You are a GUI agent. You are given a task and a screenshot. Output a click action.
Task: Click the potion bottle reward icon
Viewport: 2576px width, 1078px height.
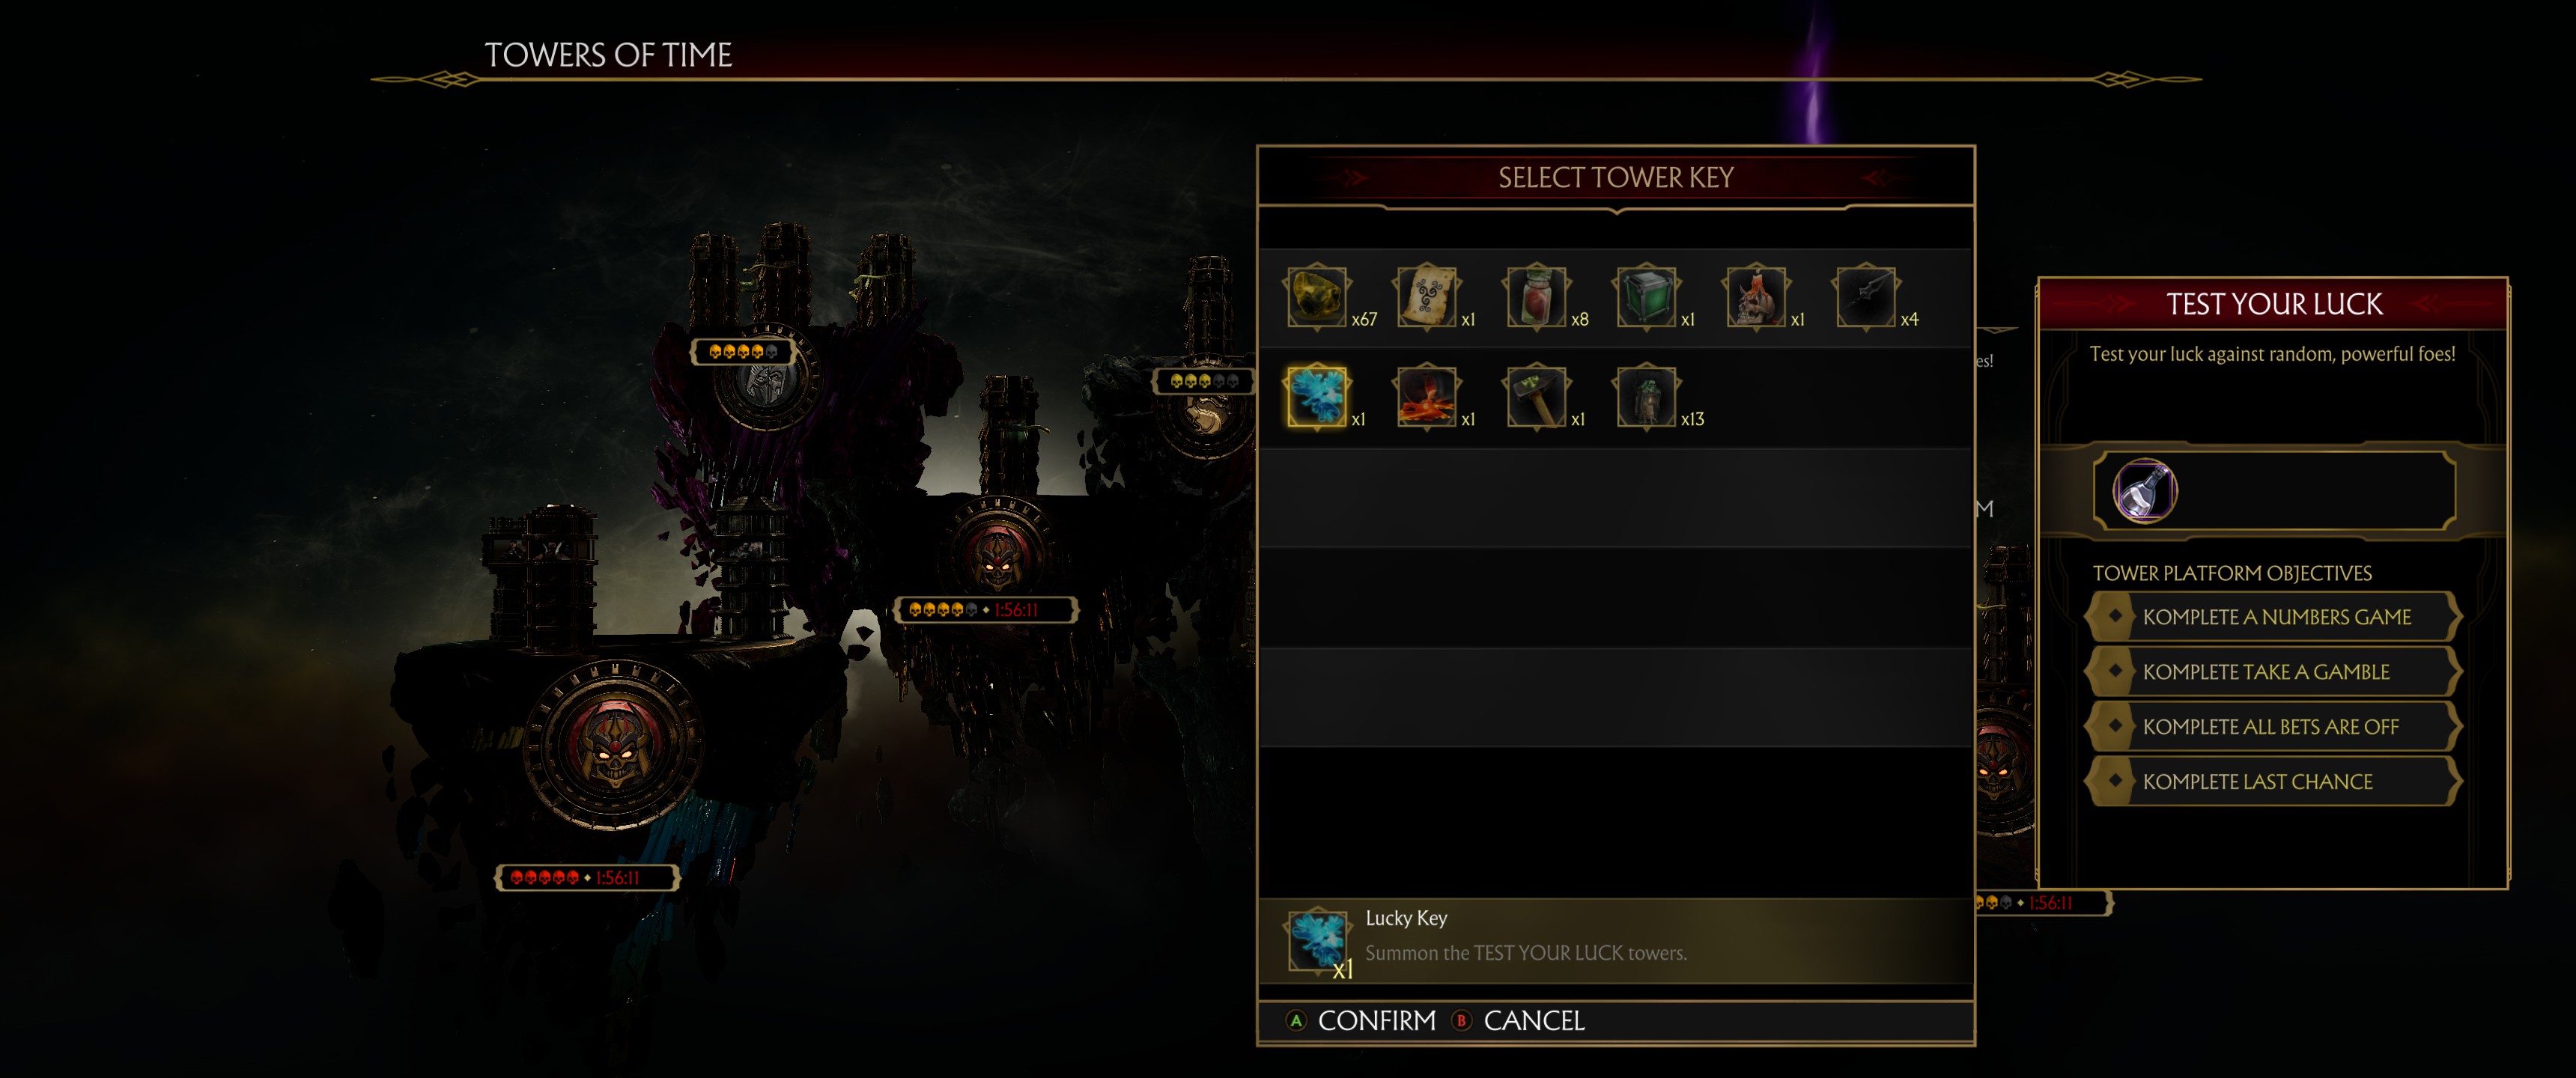pos(2144,491)
